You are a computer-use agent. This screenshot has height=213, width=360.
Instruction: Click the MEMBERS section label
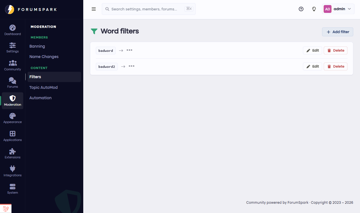(x=39, y=38)
